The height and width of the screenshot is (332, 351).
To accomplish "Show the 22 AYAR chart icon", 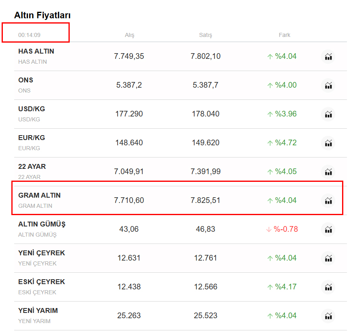I will tap(328, 172).
